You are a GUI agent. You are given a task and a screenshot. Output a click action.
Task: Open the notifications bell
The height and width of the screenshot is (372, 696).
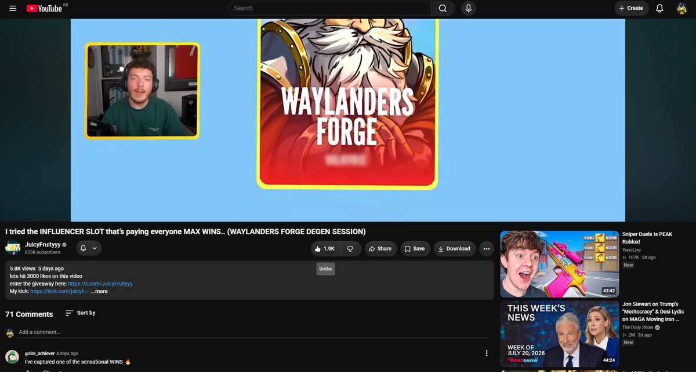point(659,8)
